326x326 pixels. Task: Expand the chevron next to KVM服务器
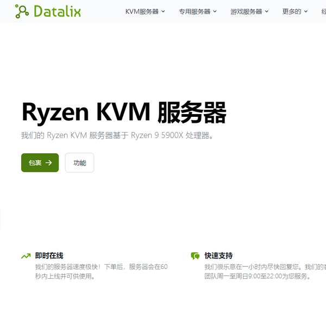coord(163,11)
